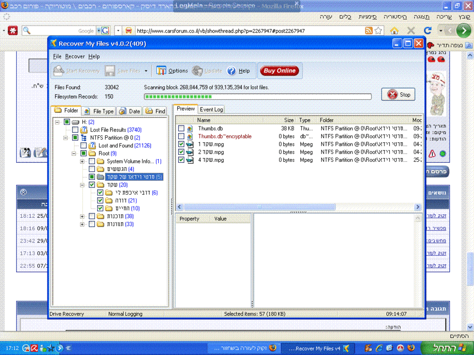The image size is (474, 355).
Task: Click the NTFS Partition @ 0 tree icon
Action: (84, 138)
